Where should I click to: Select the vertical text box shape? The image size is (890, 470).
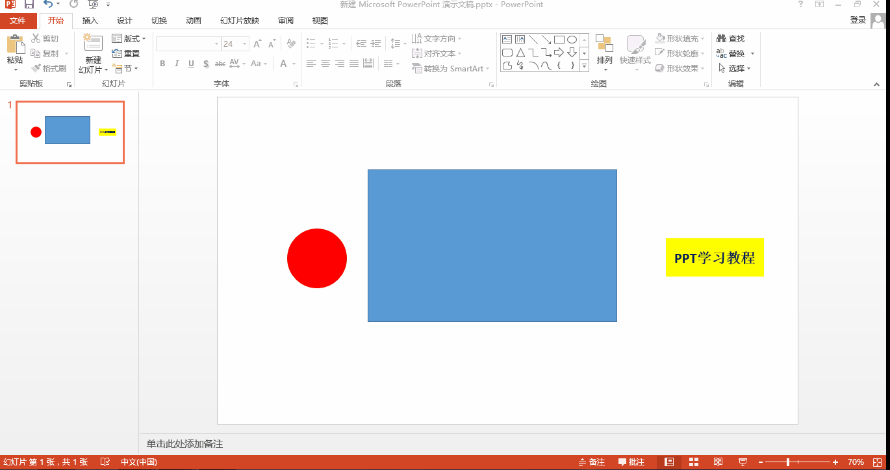[520, 39]
